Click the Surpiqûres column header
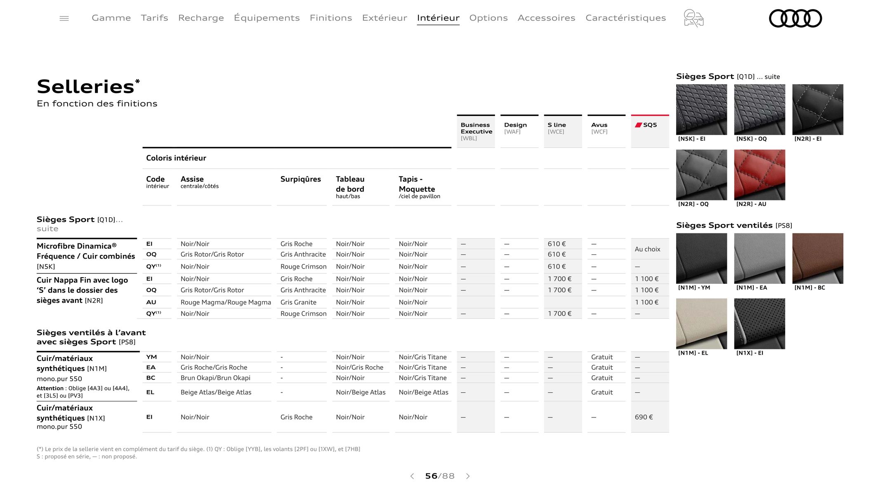Image resolution: width=880 pixels, height=495 pixels. 300,179
